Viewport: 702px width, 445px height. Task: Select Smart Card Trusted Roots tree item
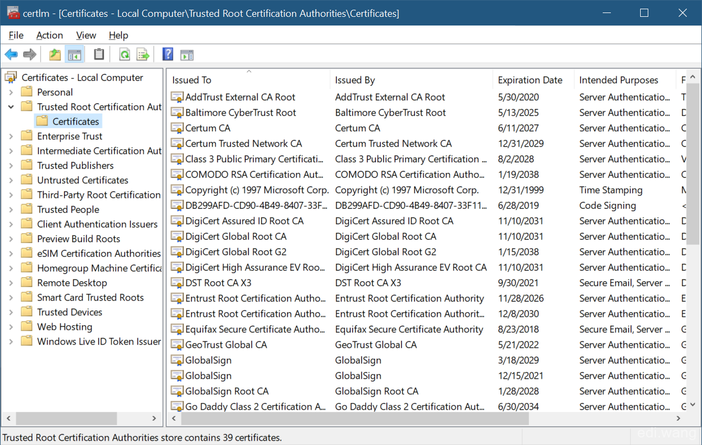click(91, 297)
